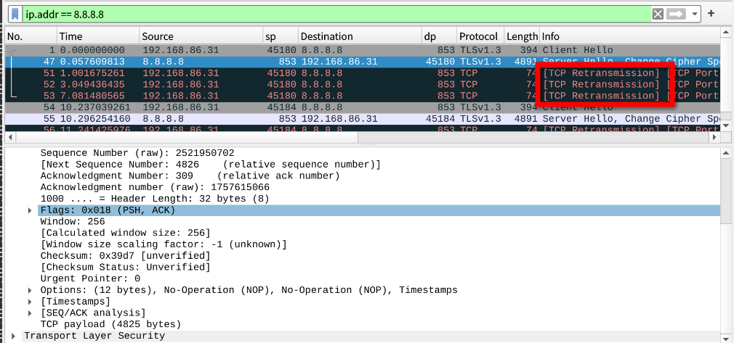Sort by the sp column header
The width and height of the screenshot is (734, 343).
pyautogui.click(x=281, y=36)
